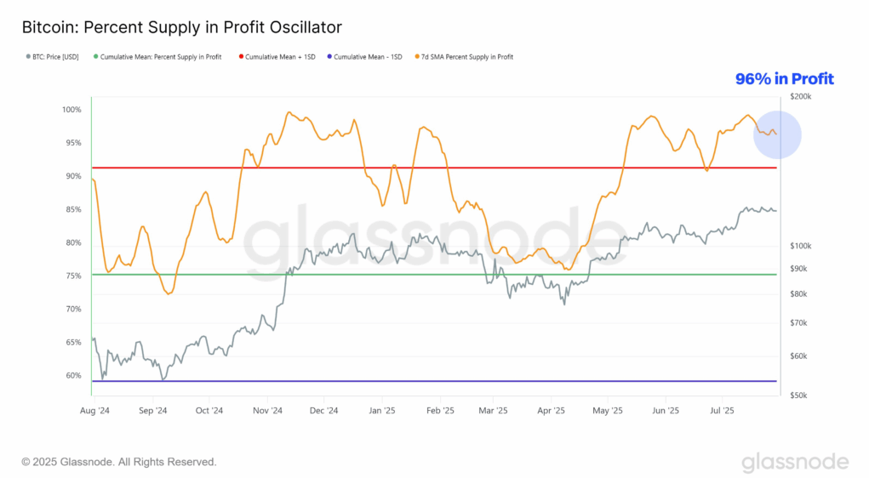The image size is (869, 478).
Task: Select the Jul '25 x-axis label
Action: 722,411
